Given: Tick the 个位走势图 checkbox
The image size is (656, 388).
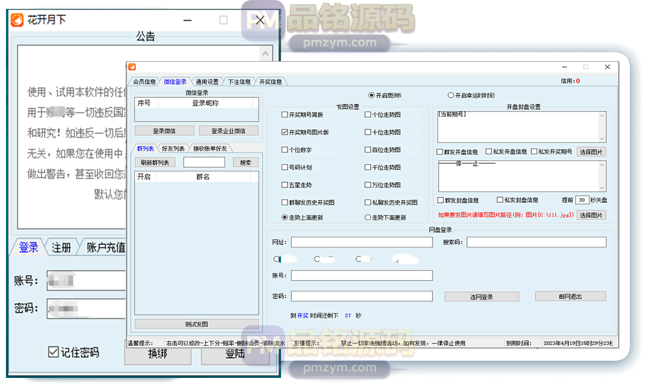Looking at the screenshot, I should pyautogui.click(x=367, y=115).
